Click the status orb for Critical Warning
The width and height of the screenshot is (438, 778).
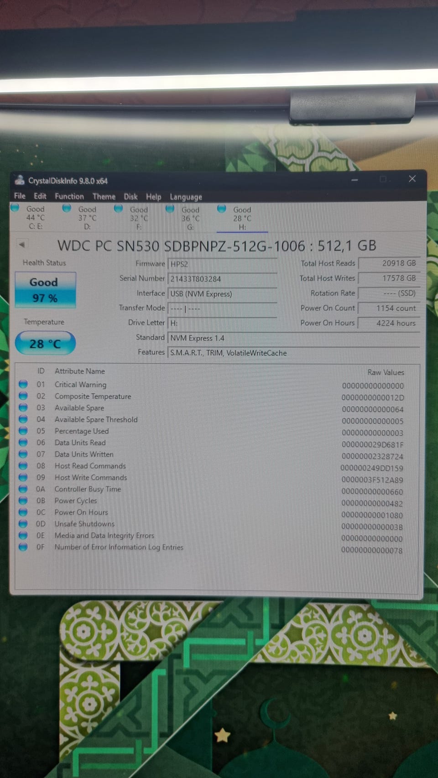pyautogui.click(x=23, y=384)
